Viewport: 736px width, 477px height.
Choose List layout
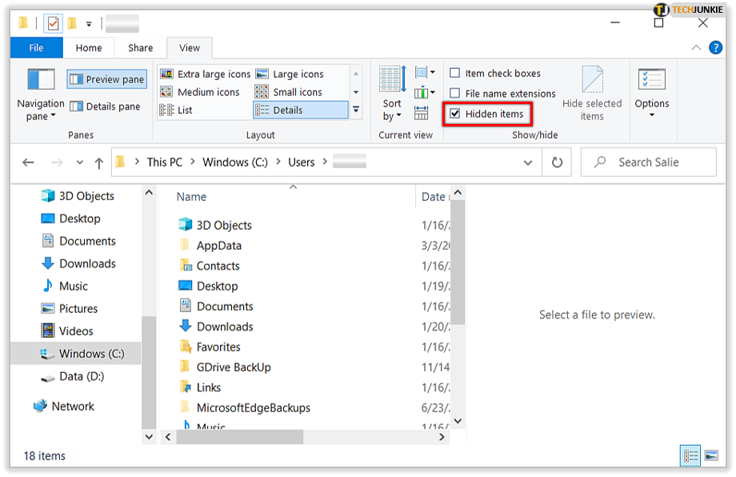(x=176, y=110)
